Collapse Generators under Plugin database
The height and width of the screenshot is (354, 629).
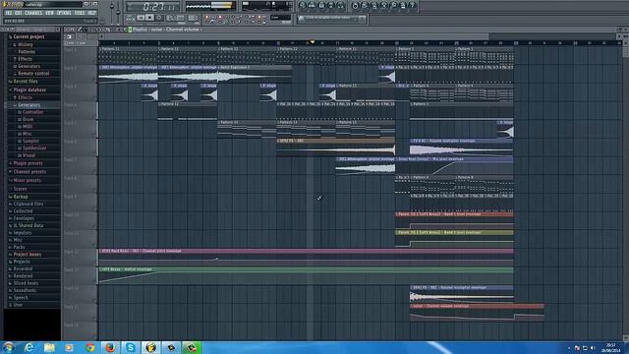pyautogui.click(x=29, y=105)
